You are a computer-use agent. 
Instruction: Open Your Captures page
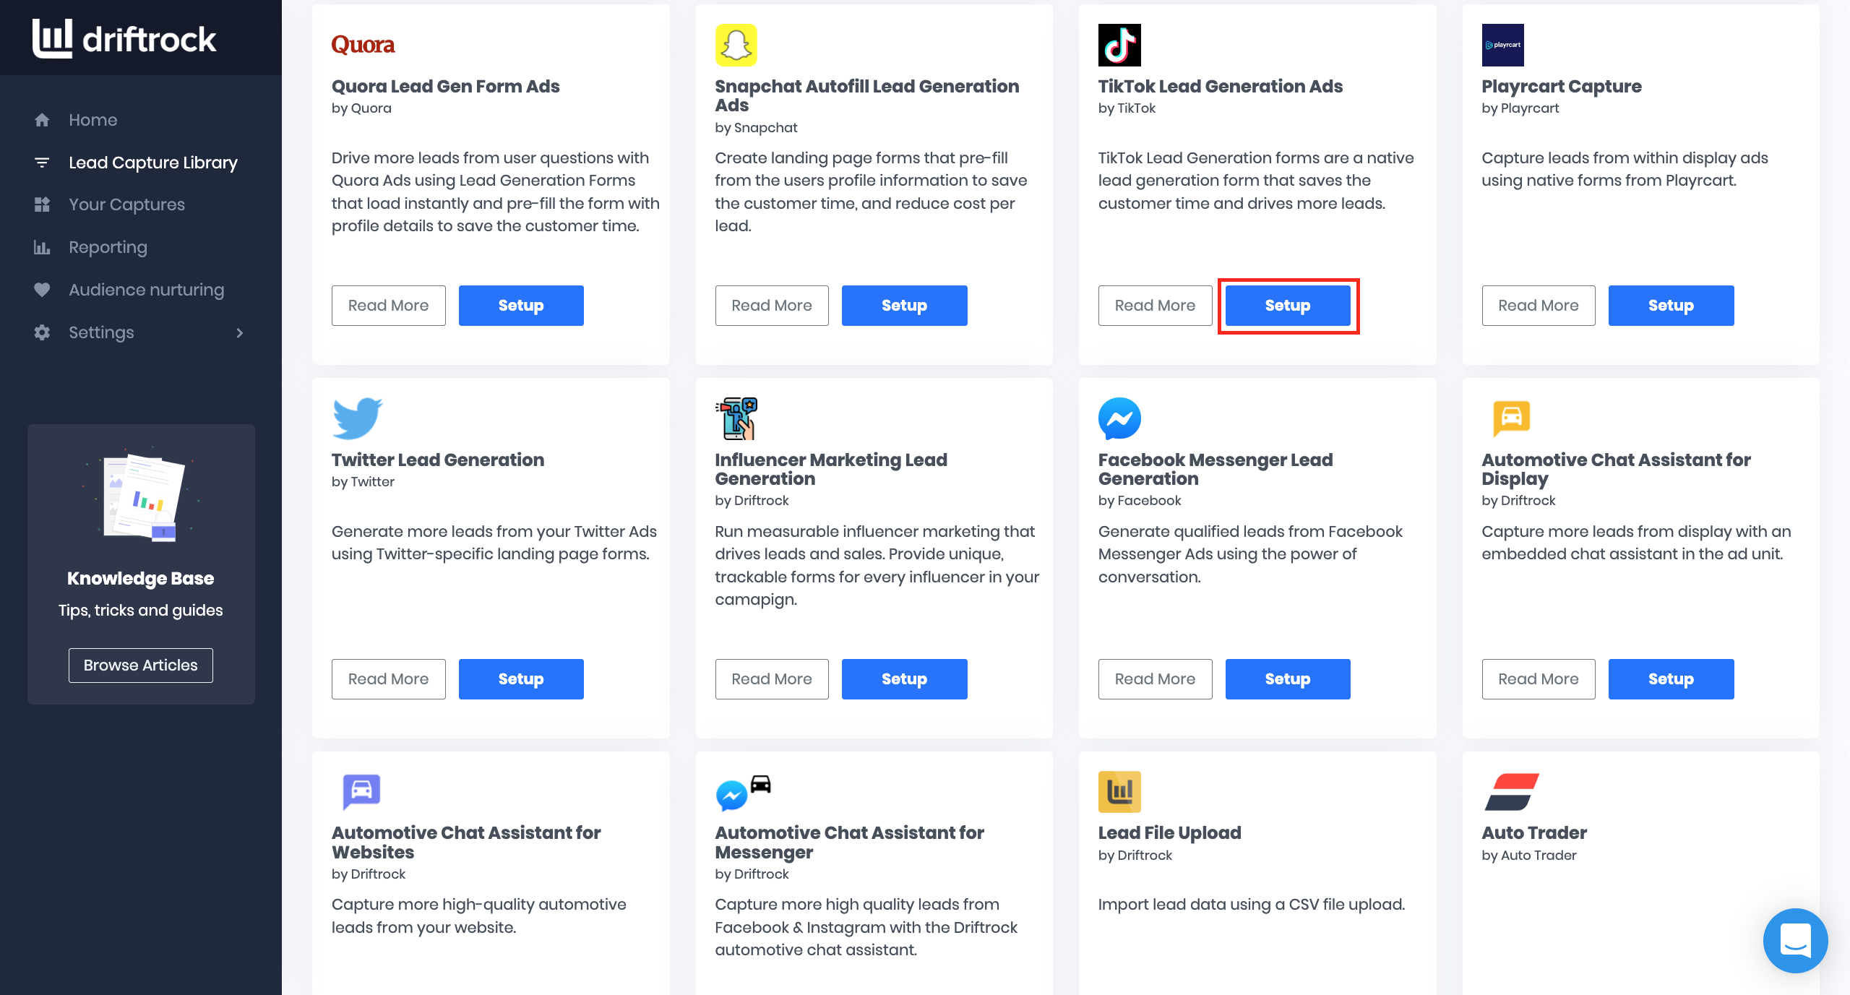pos(126,204)
